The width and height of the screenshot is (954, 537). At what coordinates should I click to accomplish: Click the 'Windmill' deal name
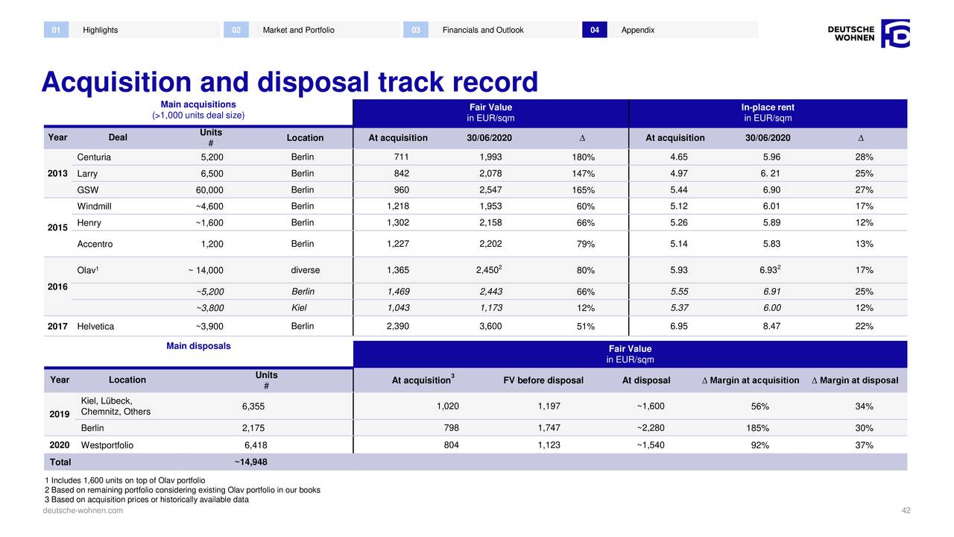pos(95,207)
